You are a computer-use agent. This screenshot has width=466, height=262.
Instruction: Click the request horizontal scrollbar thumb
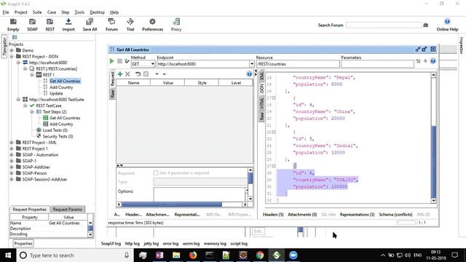172,204
